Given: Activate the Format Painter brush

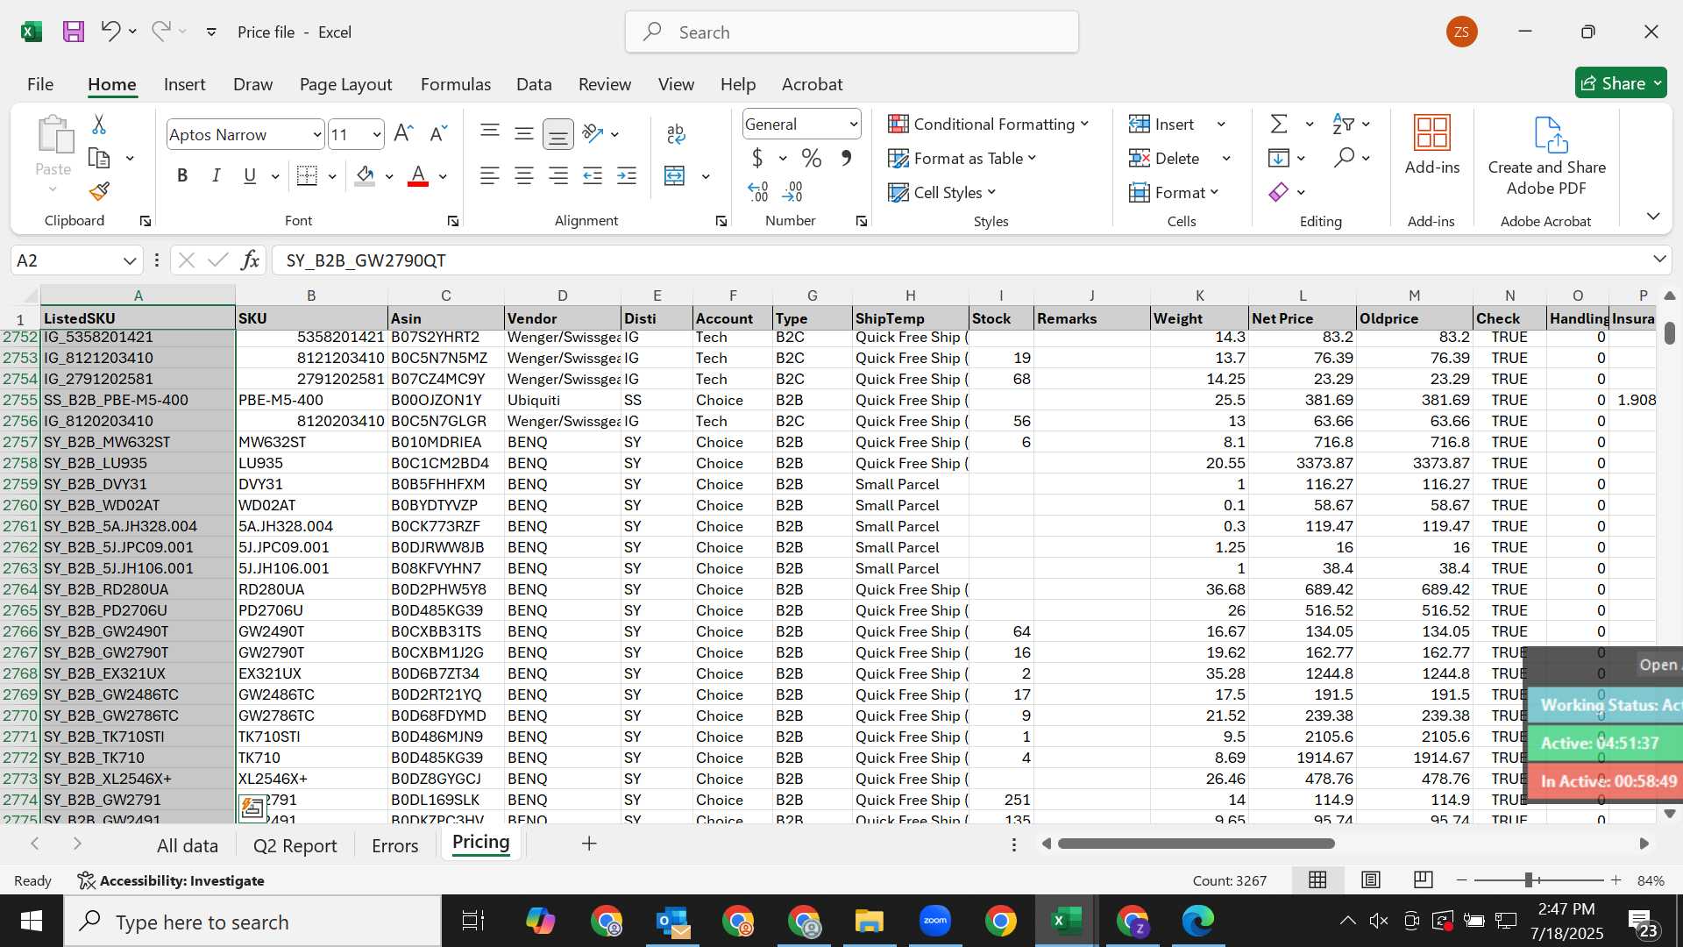Looking at the screenshot, I should (99, 191).
